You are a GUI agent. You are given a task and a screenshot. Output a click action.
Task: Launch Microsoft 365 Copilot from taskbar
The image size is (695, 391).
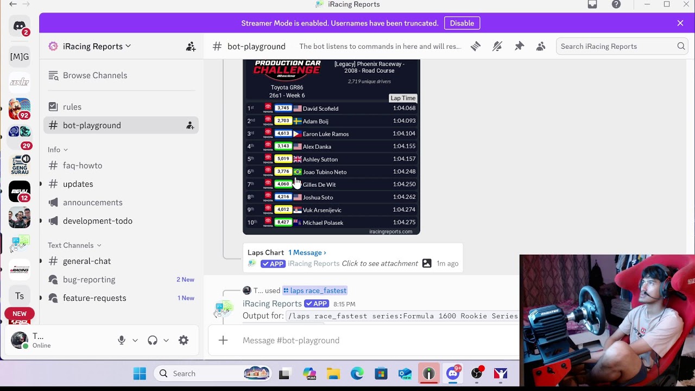point(309,374)
